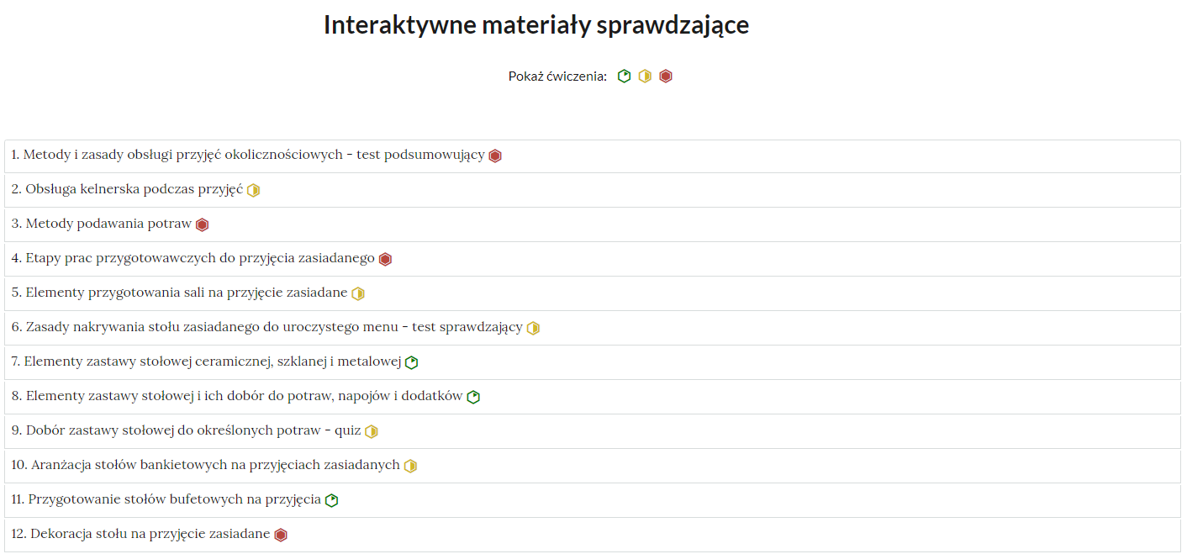Open "Obsługa kelnerska podczas przyjęć" exercise
Image resolution: width=1187 pixels, height=554 pixels.
(126, 189)
